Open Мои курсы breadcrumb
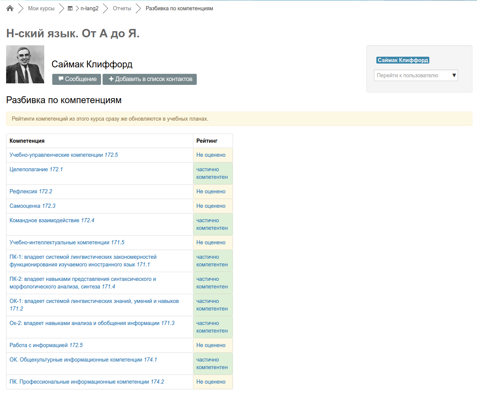 [x=41, y=8]
